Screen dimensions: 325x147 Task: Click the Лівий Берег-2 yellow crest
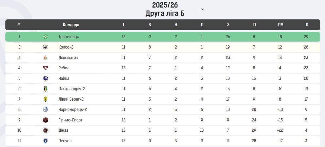pyautogui.click(x=45, y=99)
